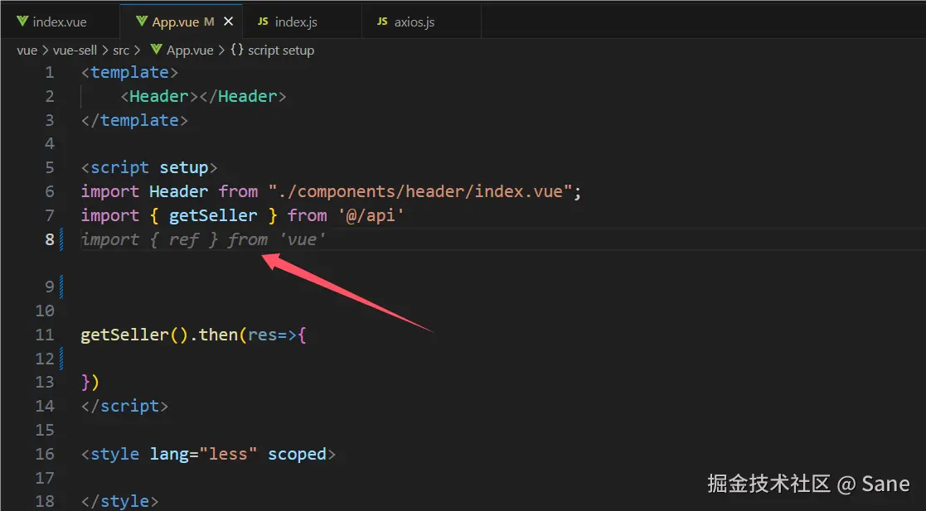Viewport: 926px width, 511px height.
Task: Click line number 1 in the gutter
Action: 50,73
